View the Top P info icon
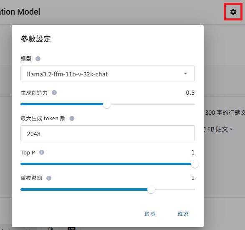The image size is (245, 230). (x=42, y=152)
